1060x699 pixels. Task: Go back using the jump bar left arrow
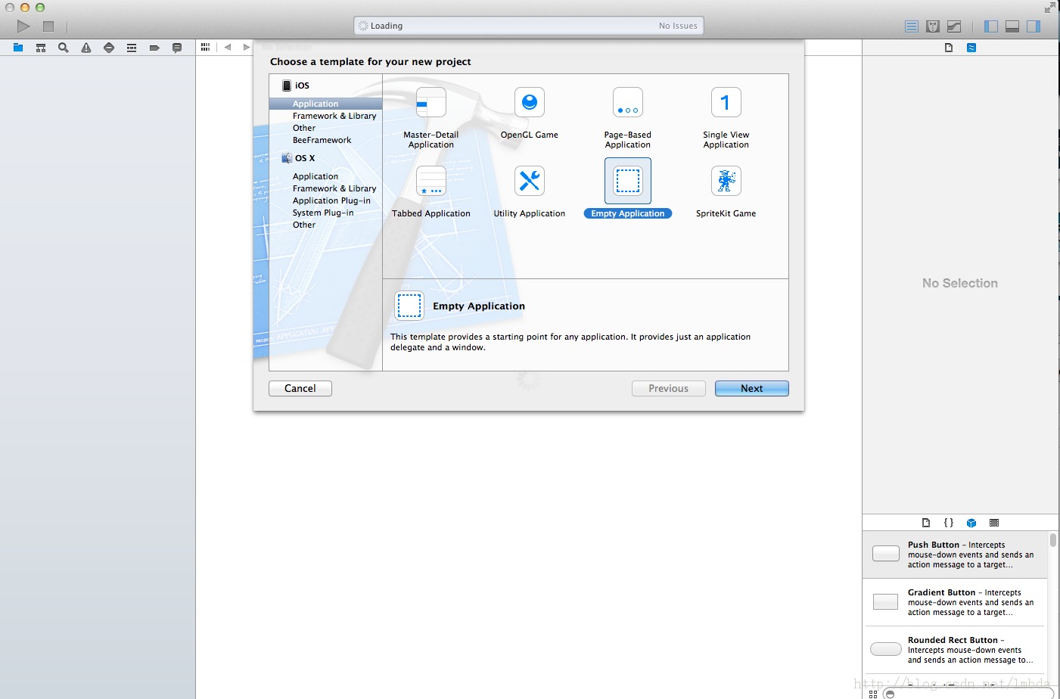(x=228, y=47)
